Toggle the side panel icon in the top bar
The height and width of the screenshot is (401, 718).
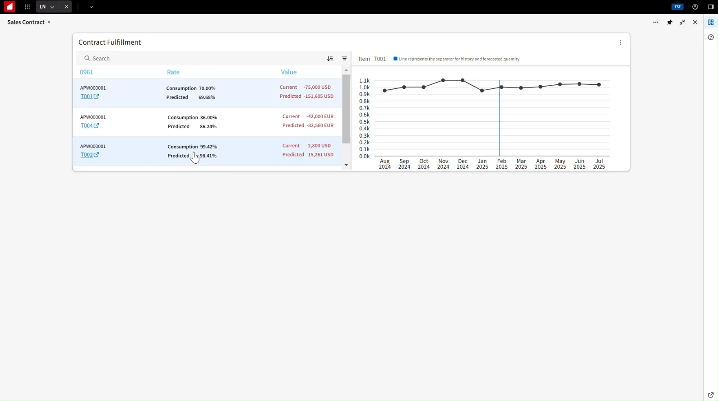710,7
